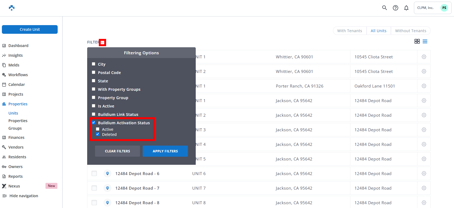Click the Melds home logo icon
The image size is (454, 208).
coord(12,8)
